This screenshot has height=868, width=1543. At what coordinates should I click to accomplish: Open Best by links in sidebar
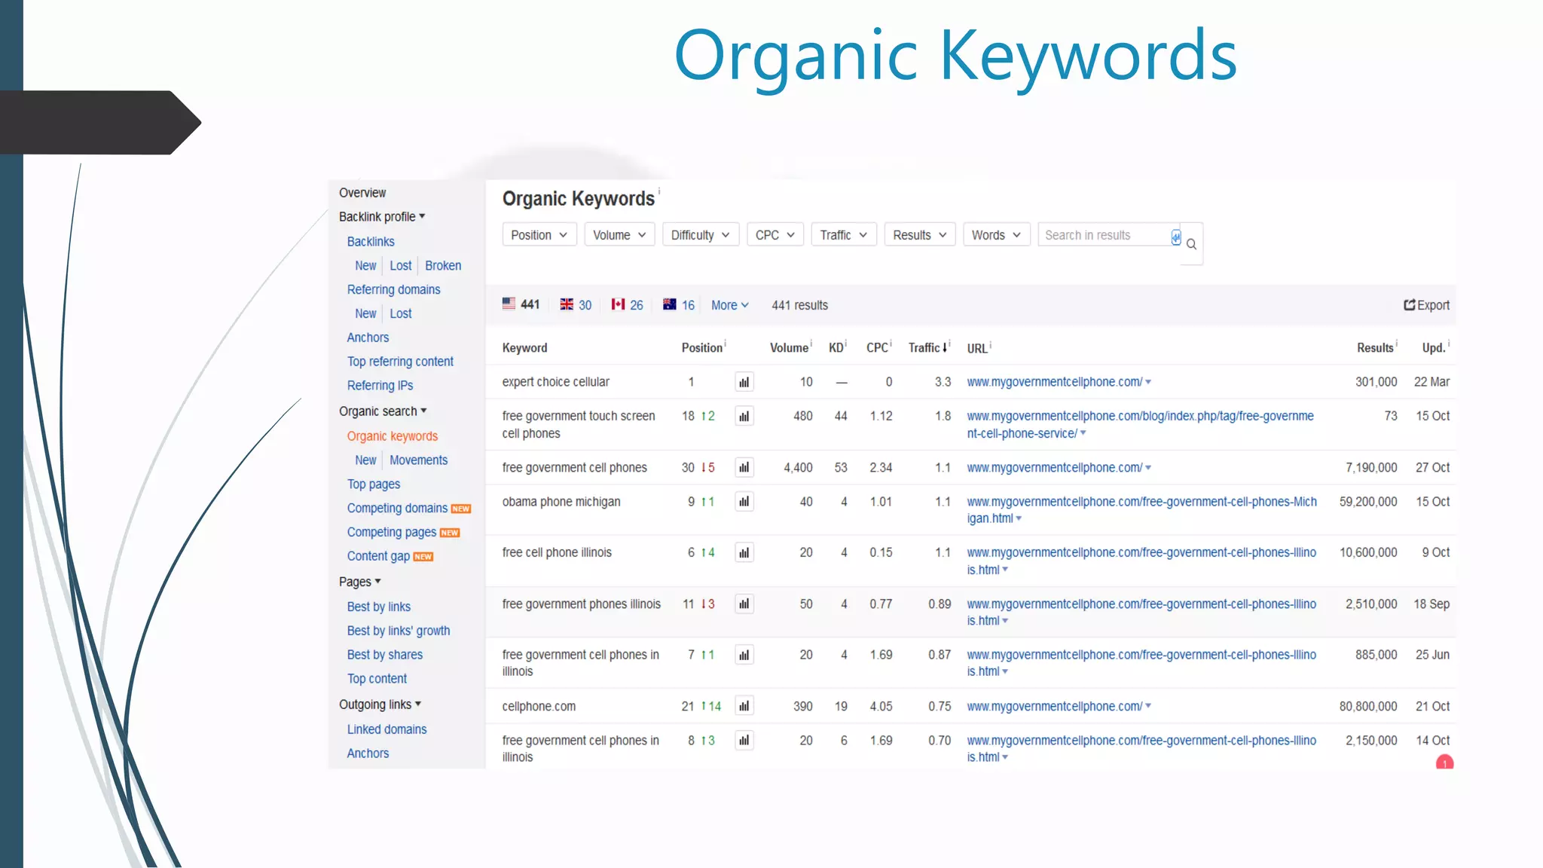[379, 607]
